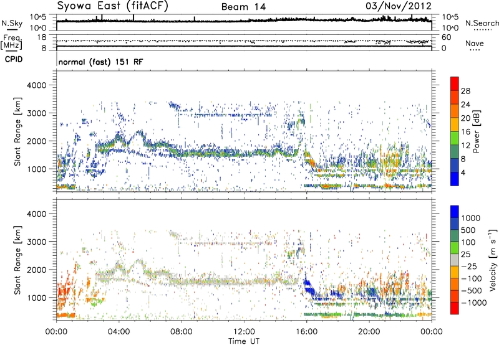Screen dimensions: 499x345
Task: Click the date '03/Nov/2012'
Action: tap(399, 6)
